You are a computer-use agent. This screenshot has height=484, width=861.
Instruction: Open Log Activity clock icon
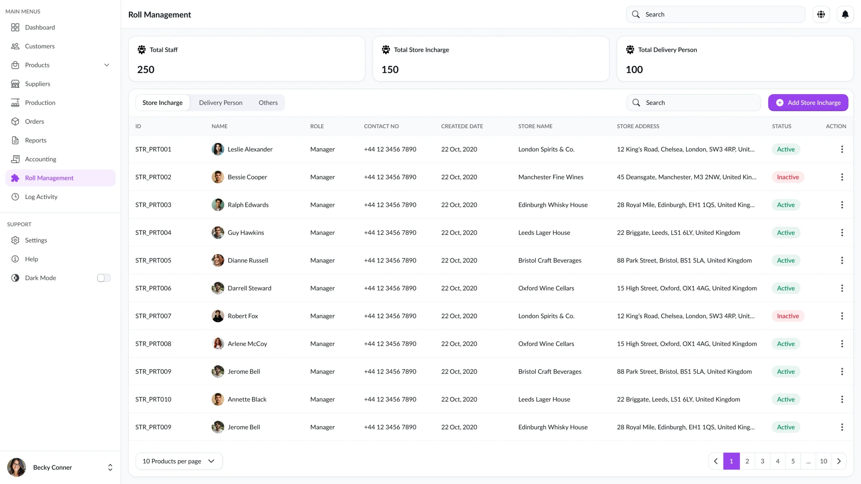(15, 197)
